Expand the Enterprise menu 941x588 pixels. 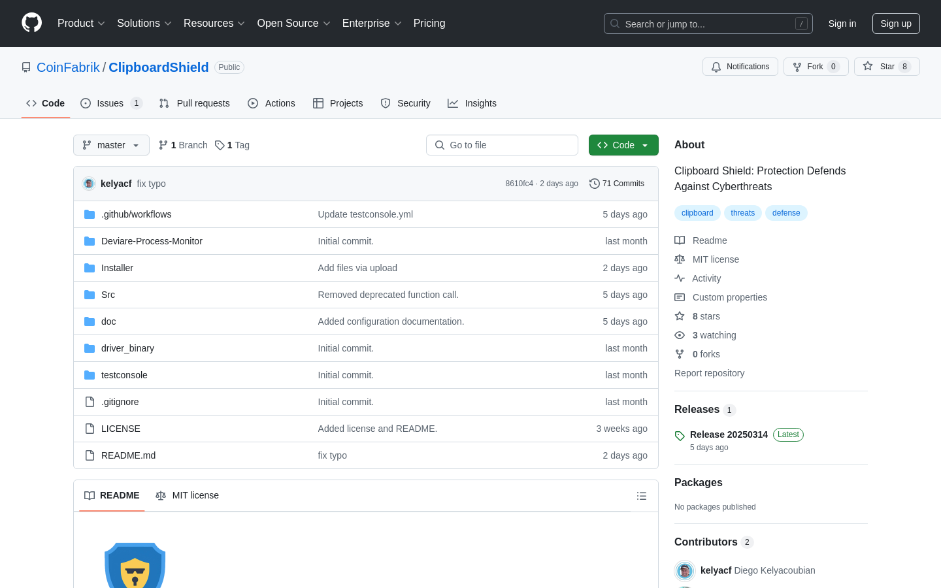[x=372, y=24]
